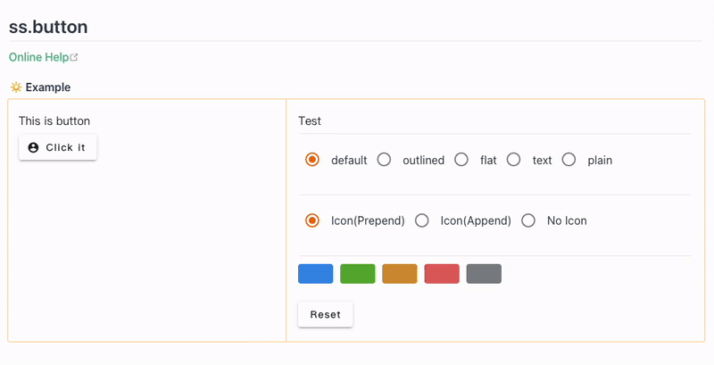Choose the gray color swatch

pos(484,274)
